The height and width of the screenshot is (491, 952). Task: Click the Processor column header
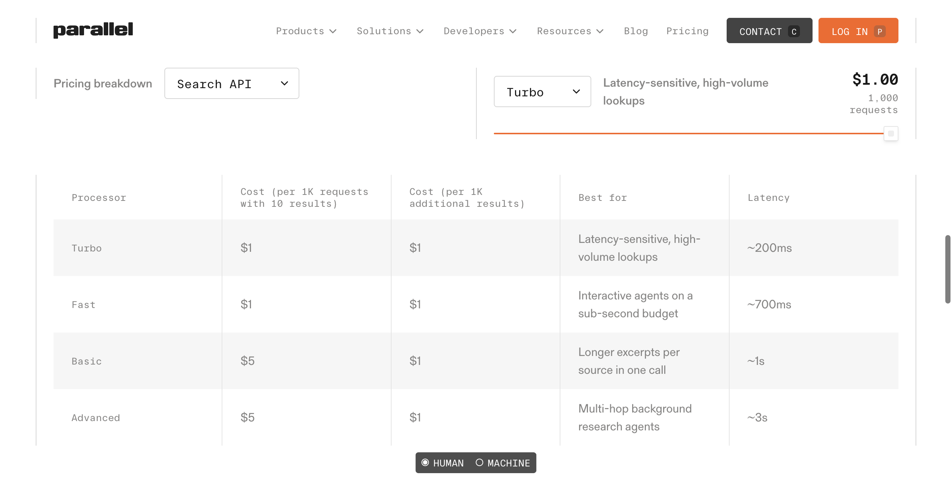coord(99,198)
